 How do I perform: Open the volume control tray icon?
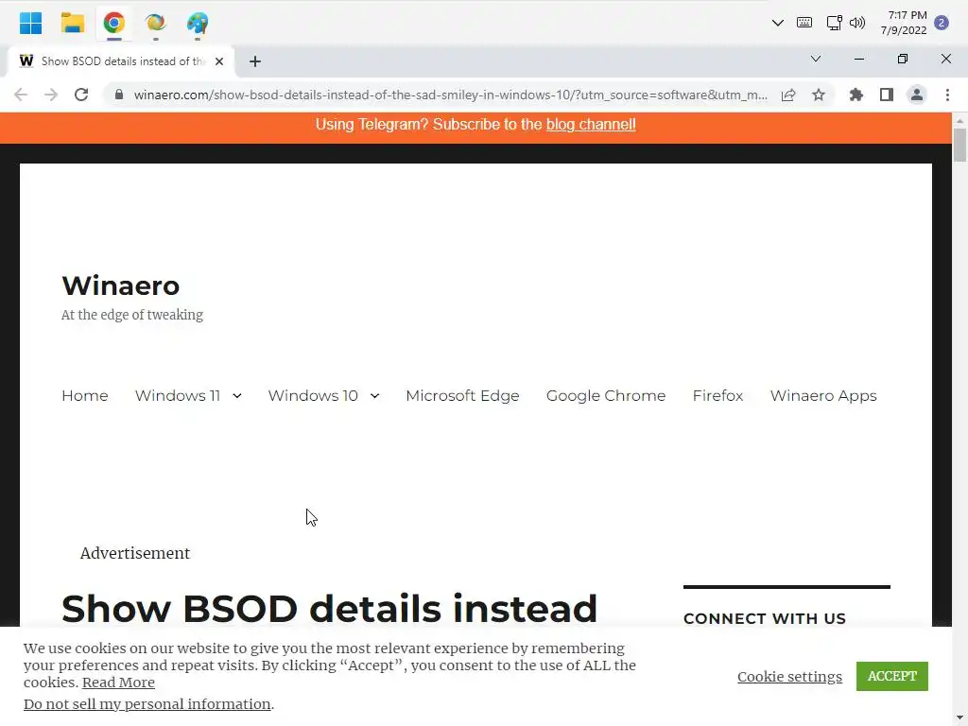coord(857,23)
